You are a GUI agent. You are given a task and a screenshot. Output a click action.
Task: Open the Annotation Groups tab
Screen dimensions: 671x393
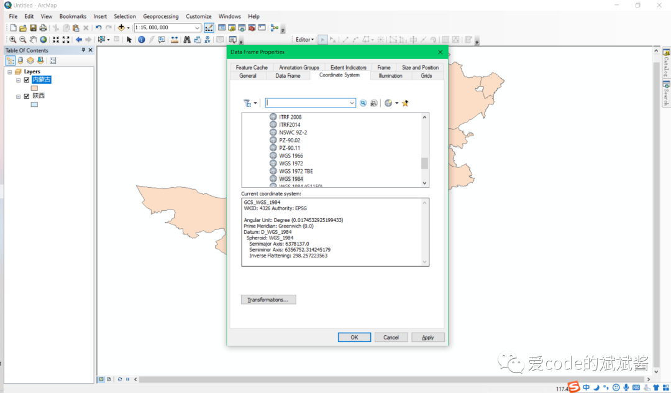[x=299, y=68]
